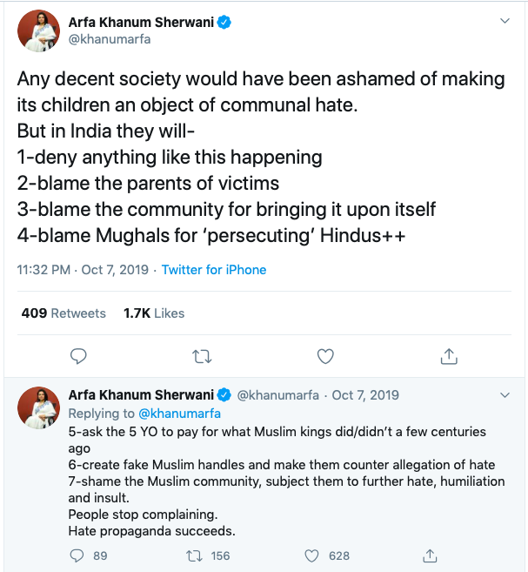Reply to the main tweet
Image resolution: width=528 pixels, height=572 pixels.
click(78, 355)
